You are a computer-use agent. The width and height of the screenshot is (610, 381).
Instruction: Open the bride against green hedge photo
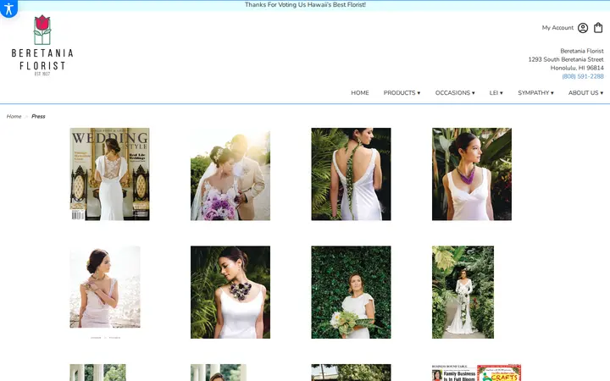[351, 292]
